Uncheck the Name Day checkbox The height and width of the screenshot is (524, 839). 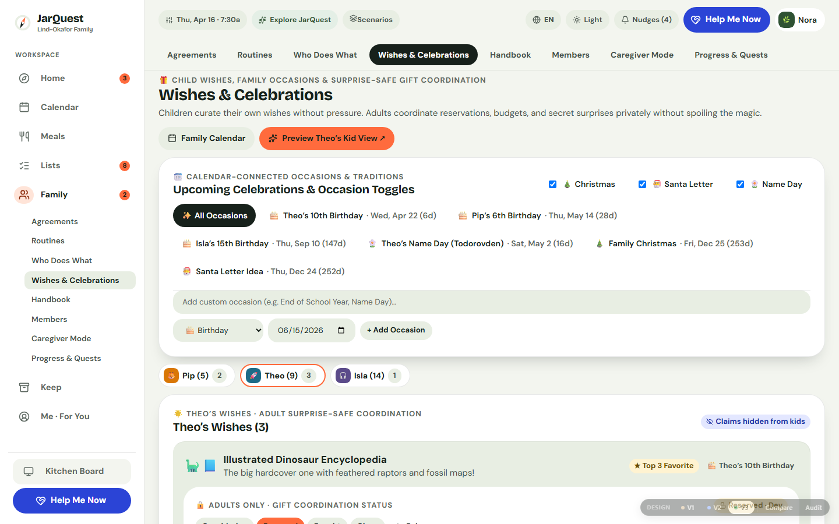740,184
